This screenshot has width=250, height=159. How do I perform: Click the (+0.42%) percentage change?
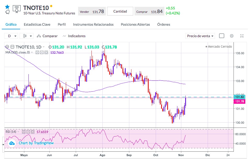(x=173, y=13)
